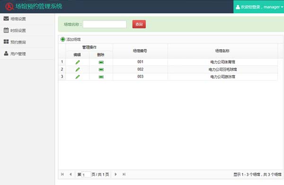Screen dimensions: 284x185
Task: Click the page number input box
Action: click(86, 175)
